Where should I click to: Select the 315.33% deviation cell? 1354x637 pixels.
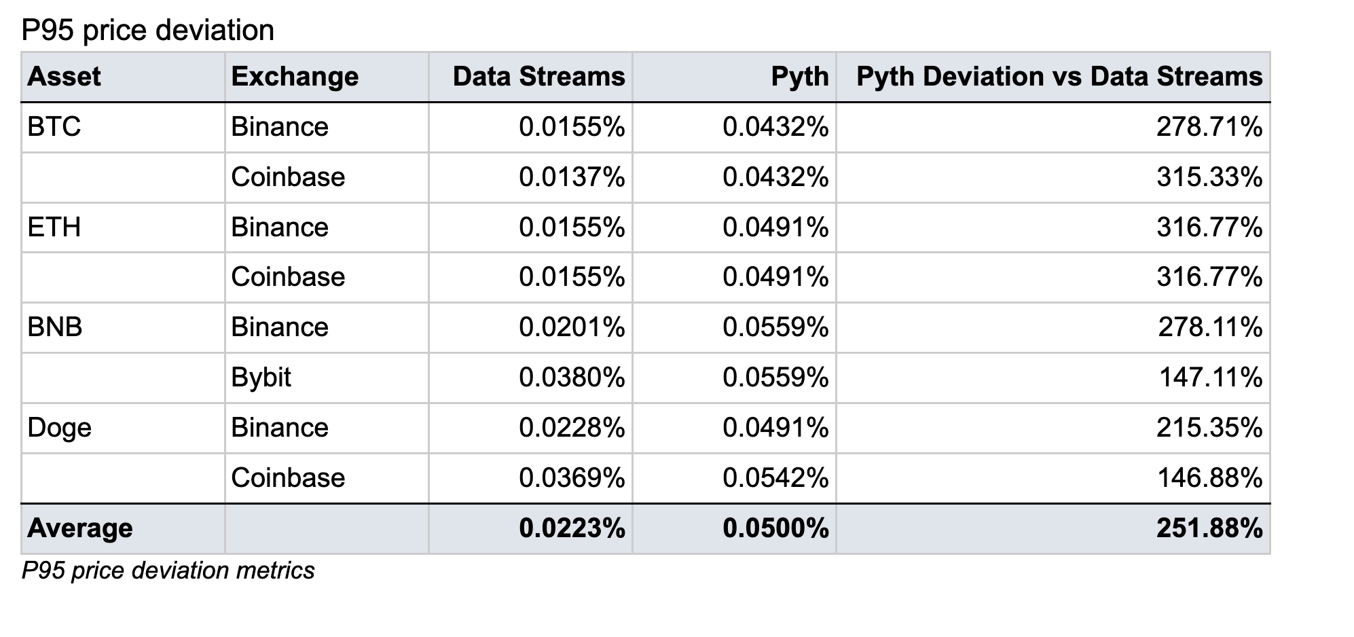(1209, 177)
